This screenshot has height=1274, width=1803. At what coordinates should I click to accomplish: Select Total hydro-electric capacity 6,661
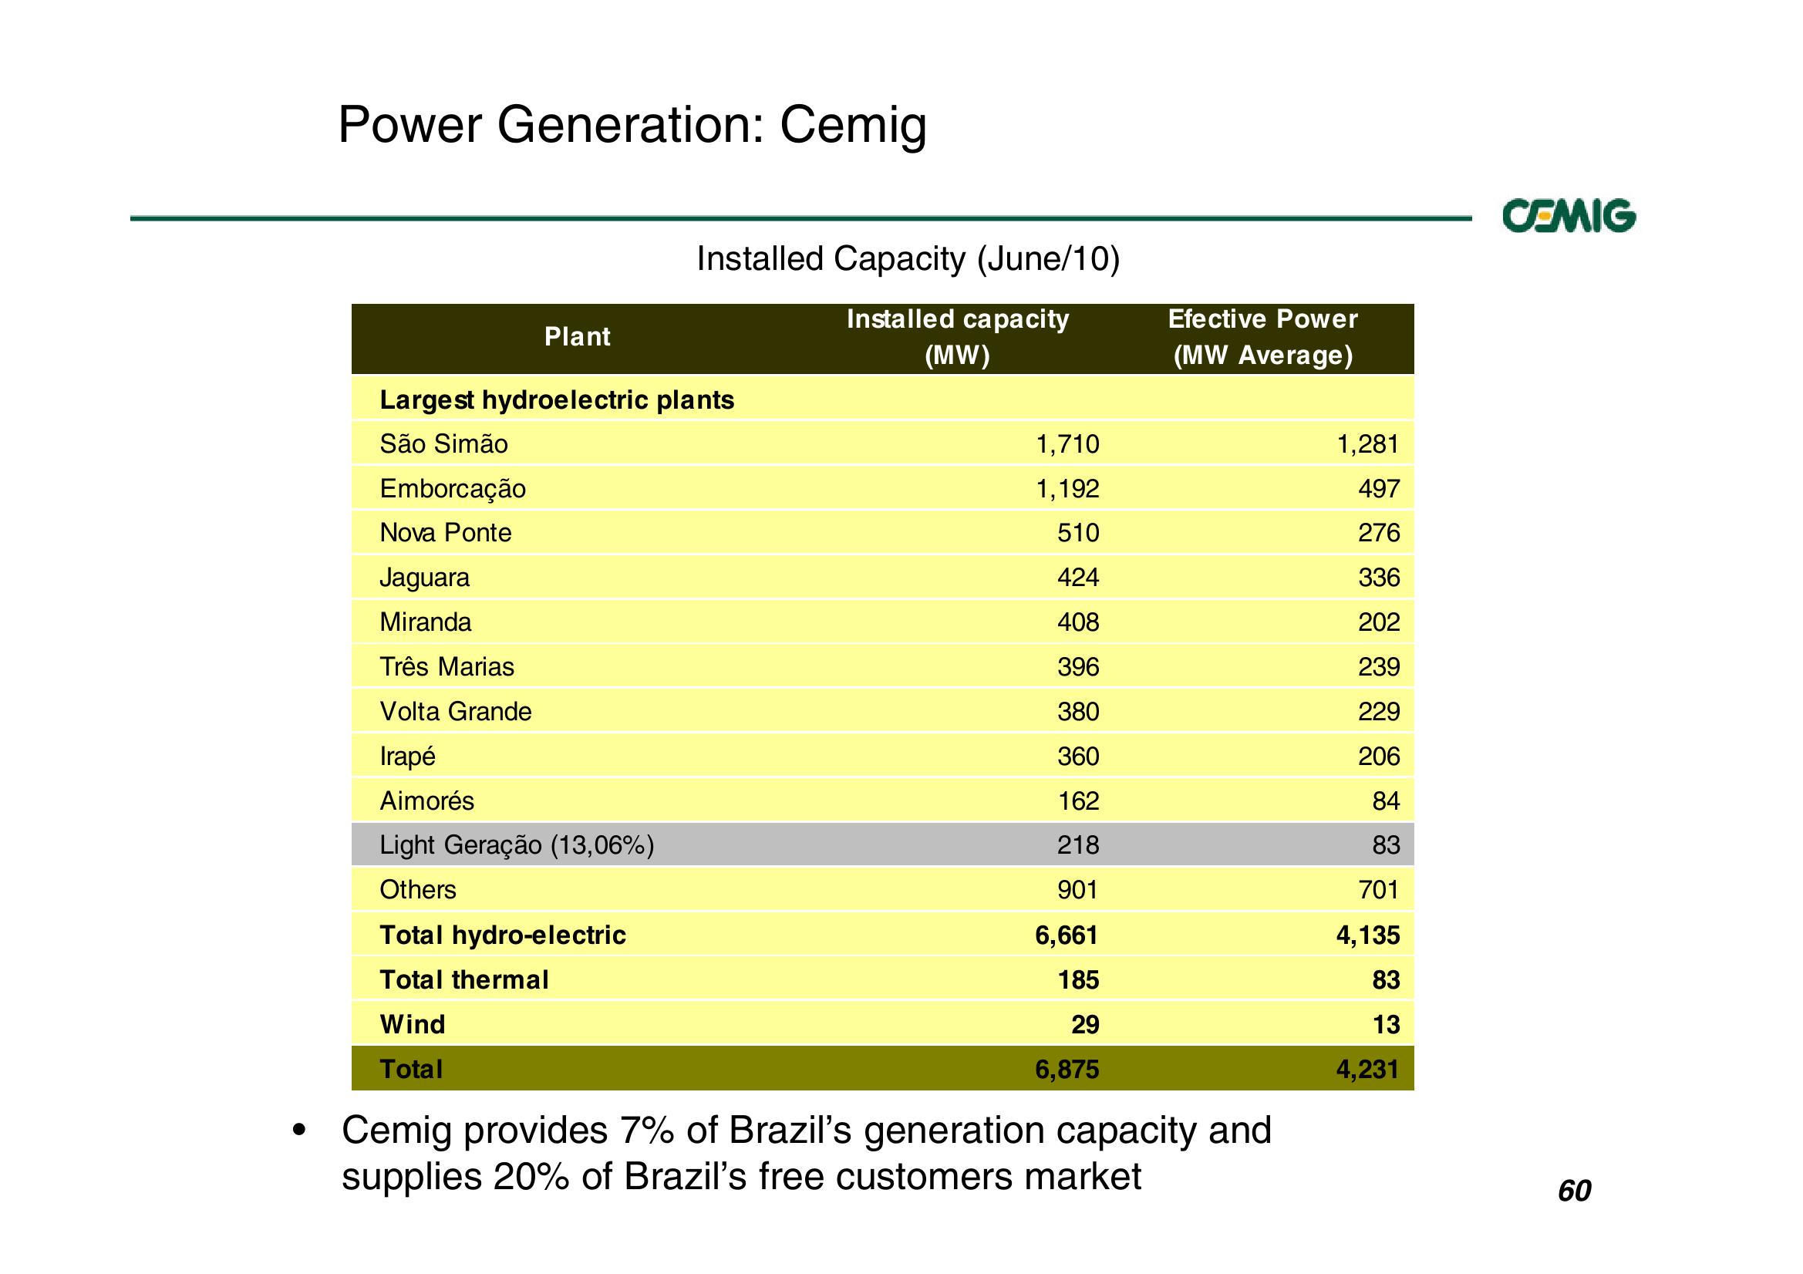coord(1067,936)
